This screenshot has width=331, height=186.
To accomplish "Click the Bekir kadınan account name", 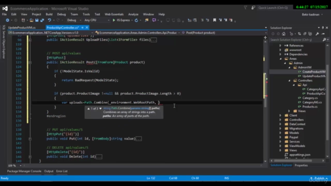I will tap(310, 14).
